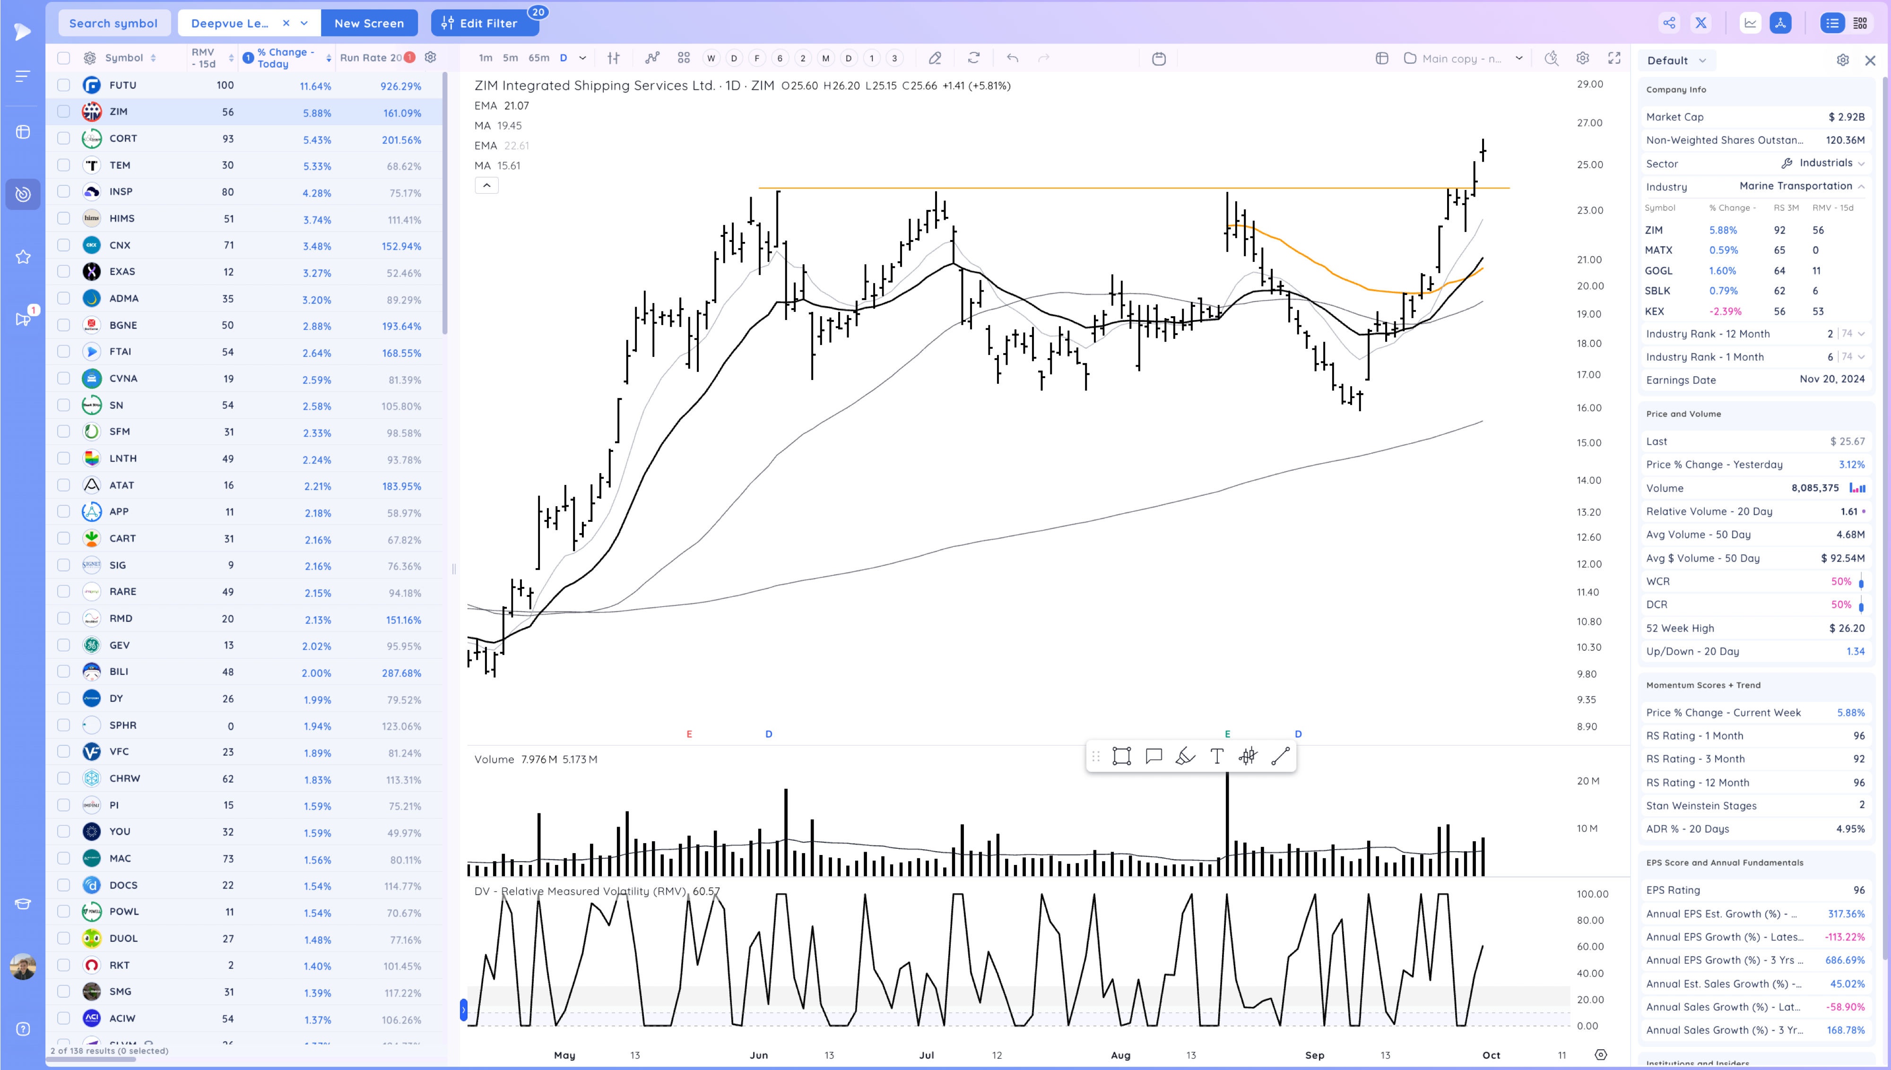This screenshot has width=1891, height=1070.
Task: Undo last chart action
Action: [x=1013, y=58]
